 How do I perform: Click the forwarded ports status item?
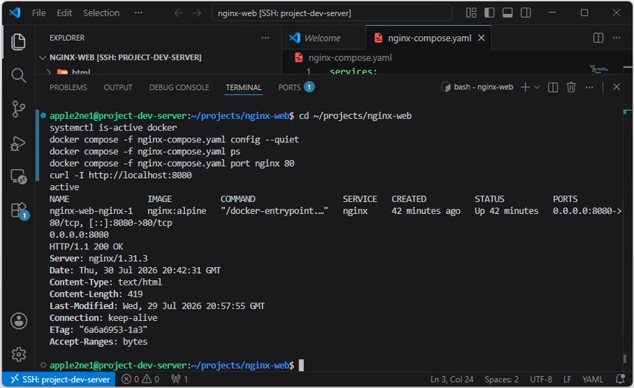180,379
